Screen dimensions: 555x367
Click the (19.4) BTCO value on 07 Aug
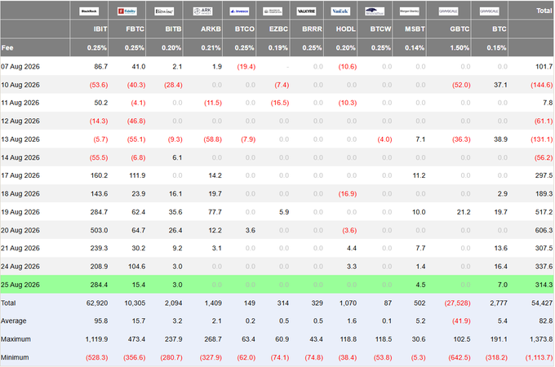[x=246, y=67]
